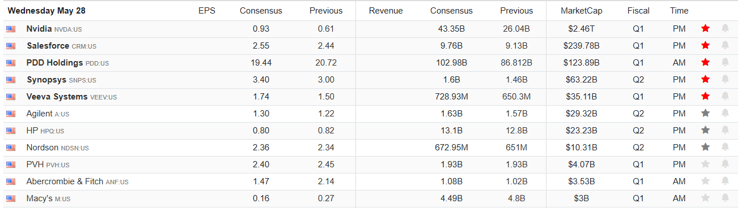Click the Revenue column header
The image size is (746, 208).
(385, 11)
